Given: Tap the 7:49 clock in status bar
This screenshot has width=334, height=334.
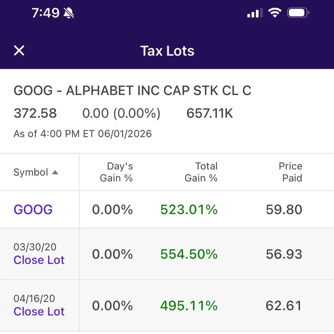Looking at the screenshot, I should tap(46, 13).
